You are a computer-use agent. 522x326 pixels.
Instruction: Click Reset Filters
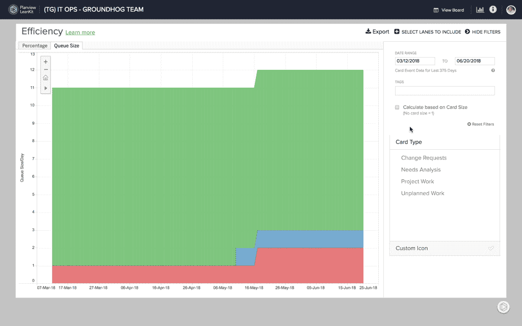(480, 124)
